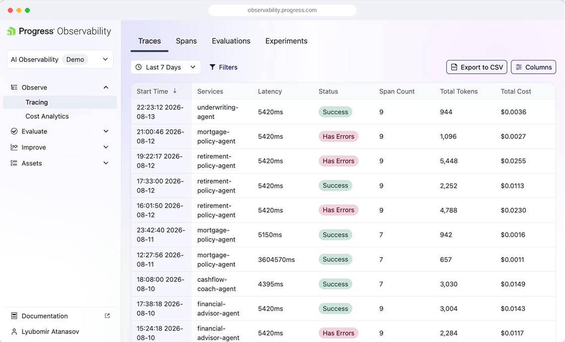Open Documentation external link icon
Screen dimensions: 565x342
[x=107, y=316]
